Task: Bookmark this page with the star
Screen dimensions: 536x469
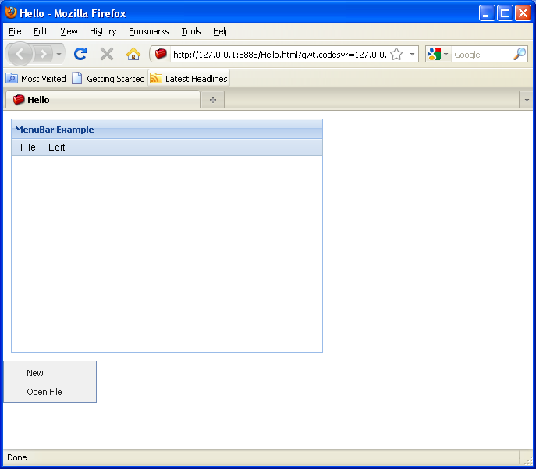Action: (x=396, y=54)
